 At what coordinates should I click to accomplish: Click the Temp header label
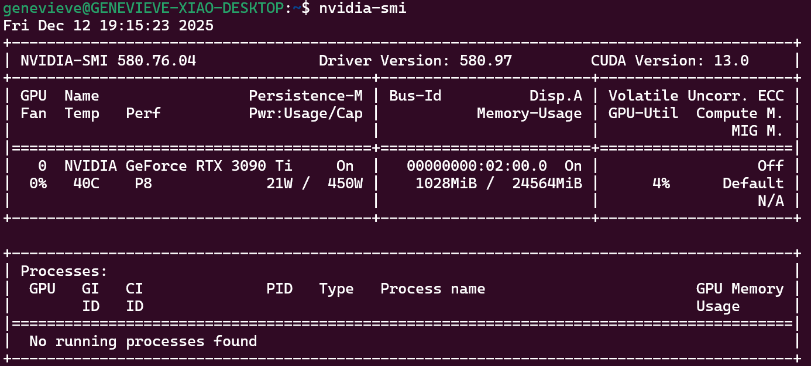[x=82, y=113]
